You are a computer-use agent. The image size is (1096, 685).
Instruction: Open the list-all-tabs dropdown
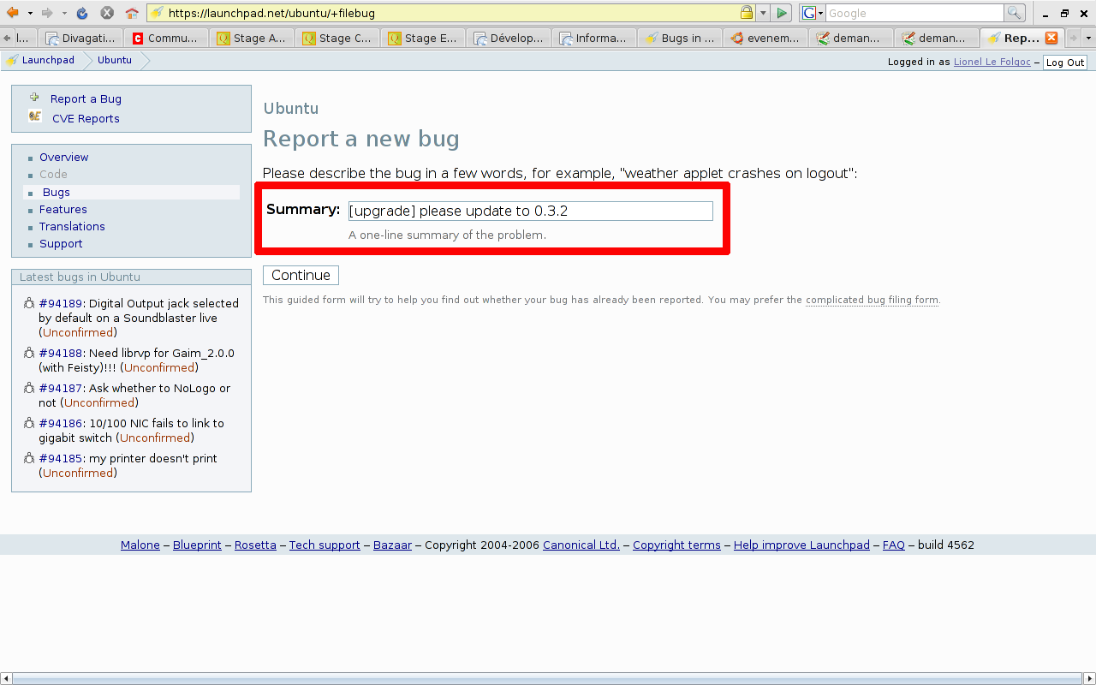coord(1088,38)
